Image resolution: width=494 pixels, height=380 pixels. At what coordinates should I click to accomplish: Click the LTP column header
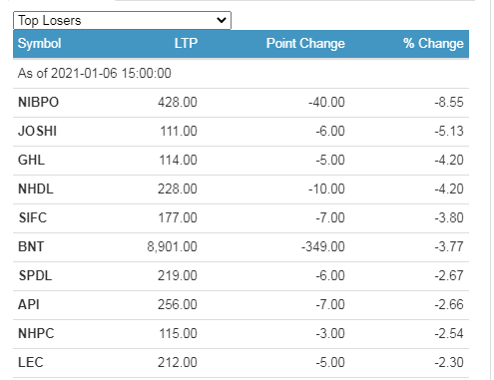point(186,44)
